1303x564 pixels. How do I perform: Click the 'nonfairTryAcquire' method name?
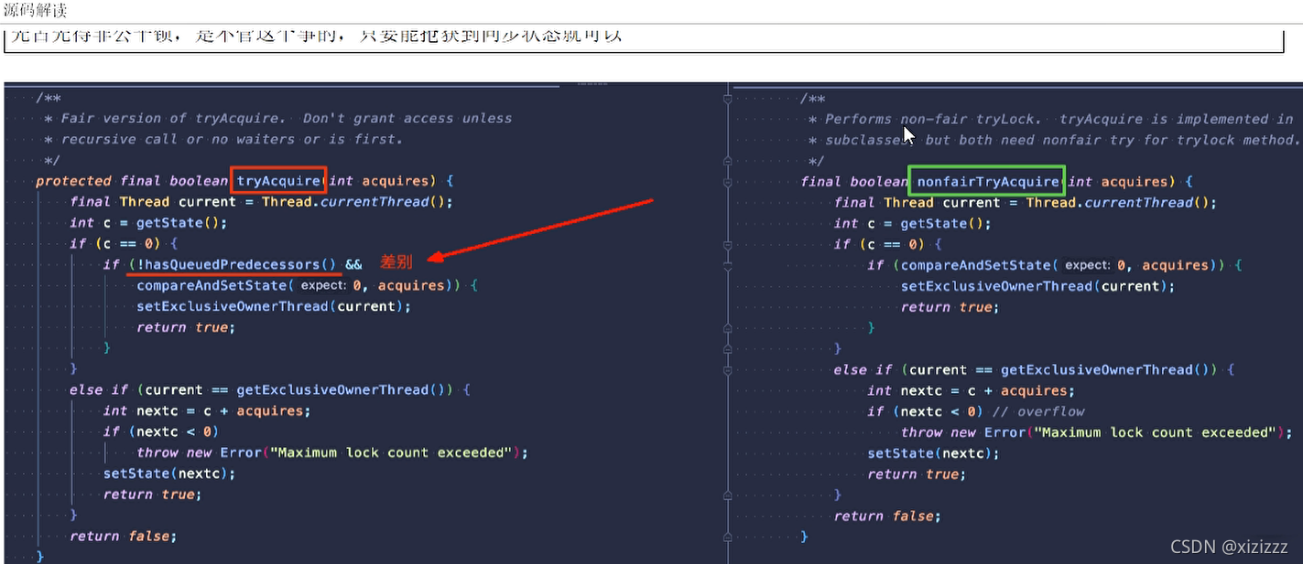click(988, 181)
